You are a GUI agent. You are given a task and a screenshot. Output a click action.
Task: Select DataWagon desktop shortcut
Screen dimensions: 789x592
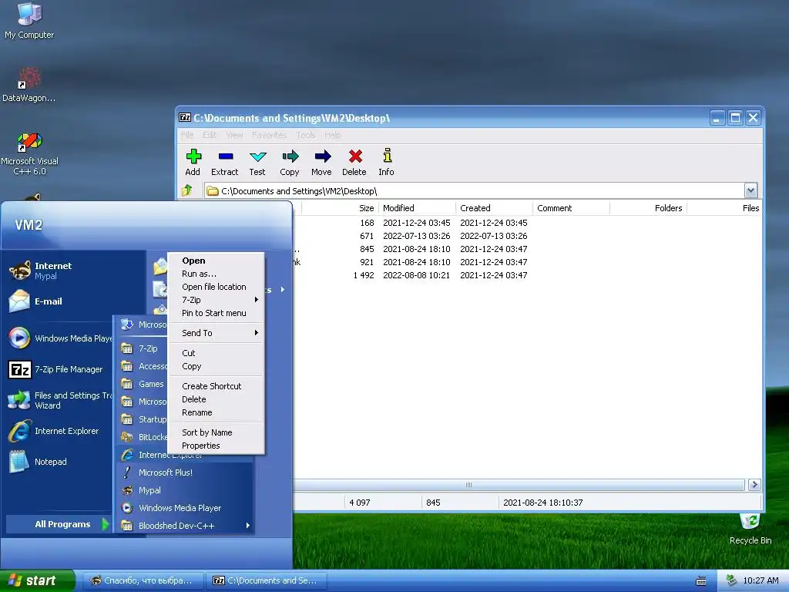click(29, 84)
